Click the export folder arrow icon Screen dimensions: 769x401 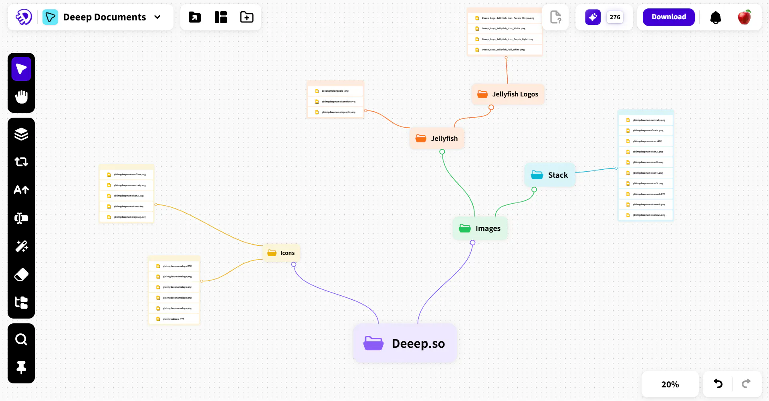click(x=195, y=17)
